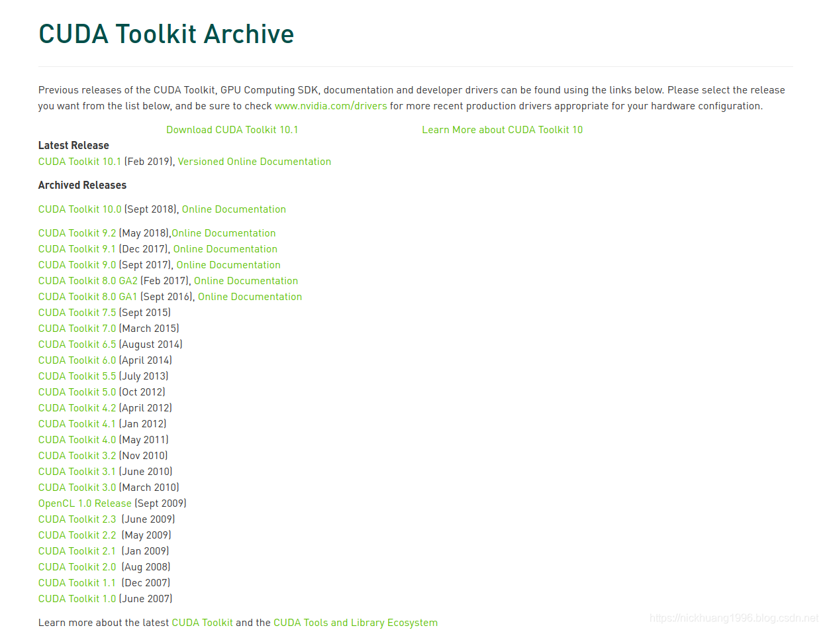Image resolution: width=825 pixels, height=630 pixels.
Task: Open CUDA Toolkit 8.0 GA2 link
Action: 88,281
